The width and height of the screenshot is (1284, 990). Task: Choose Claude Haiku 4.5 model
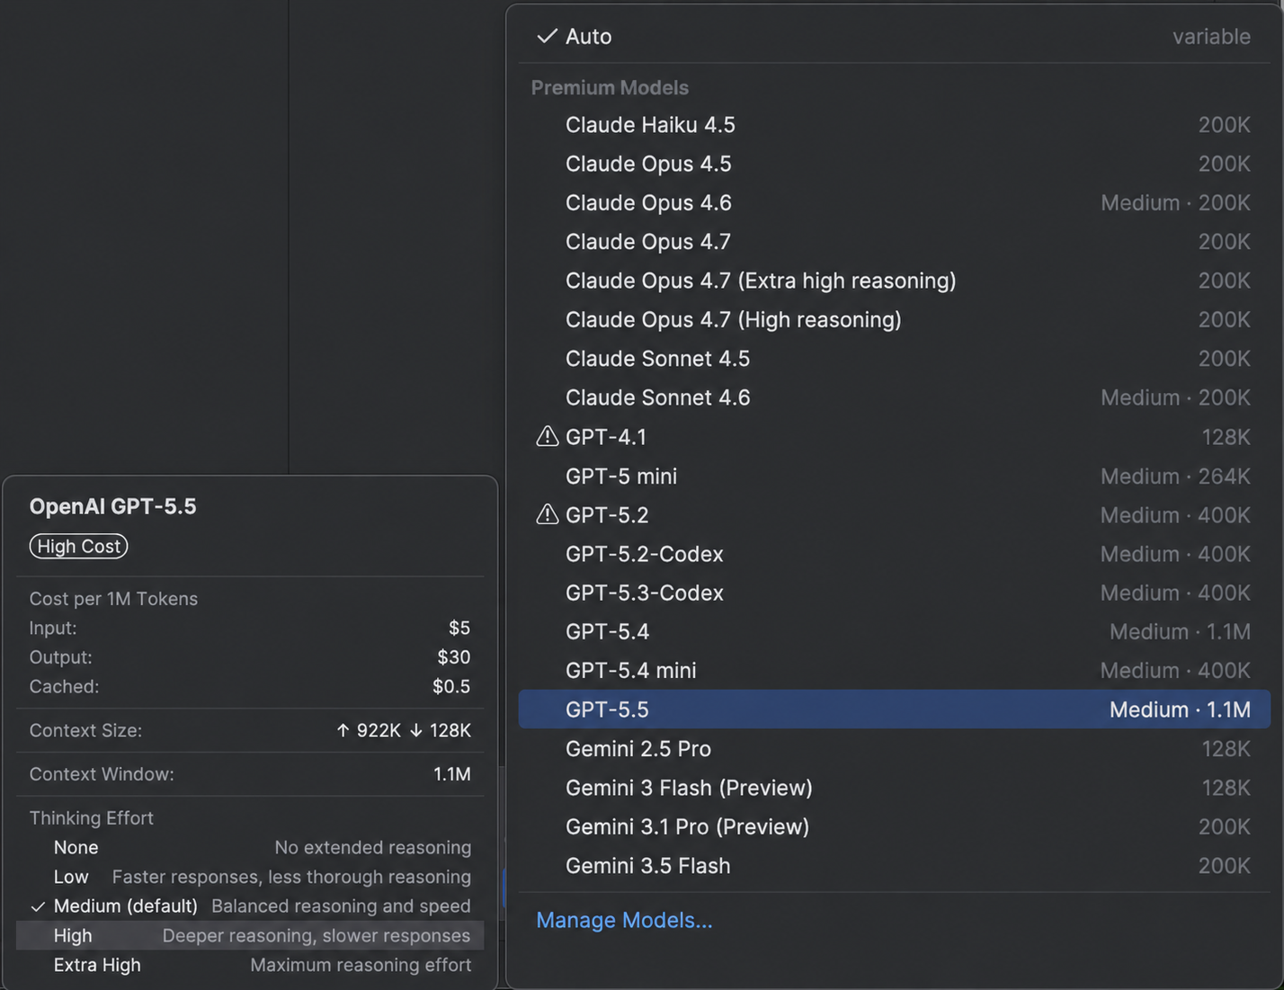(x=894, y=125)
